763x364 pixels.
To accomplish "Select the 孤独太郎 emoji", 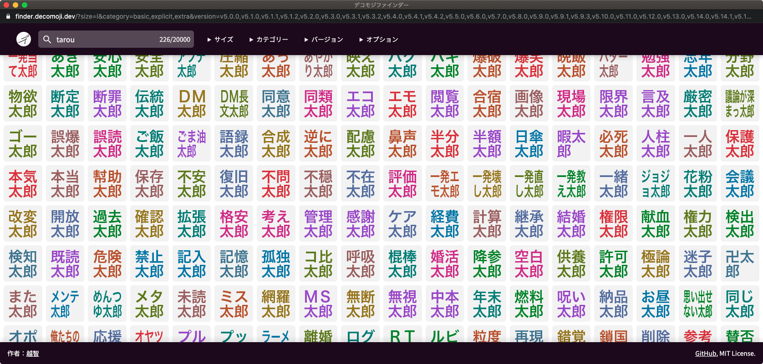I will (276, 264).
